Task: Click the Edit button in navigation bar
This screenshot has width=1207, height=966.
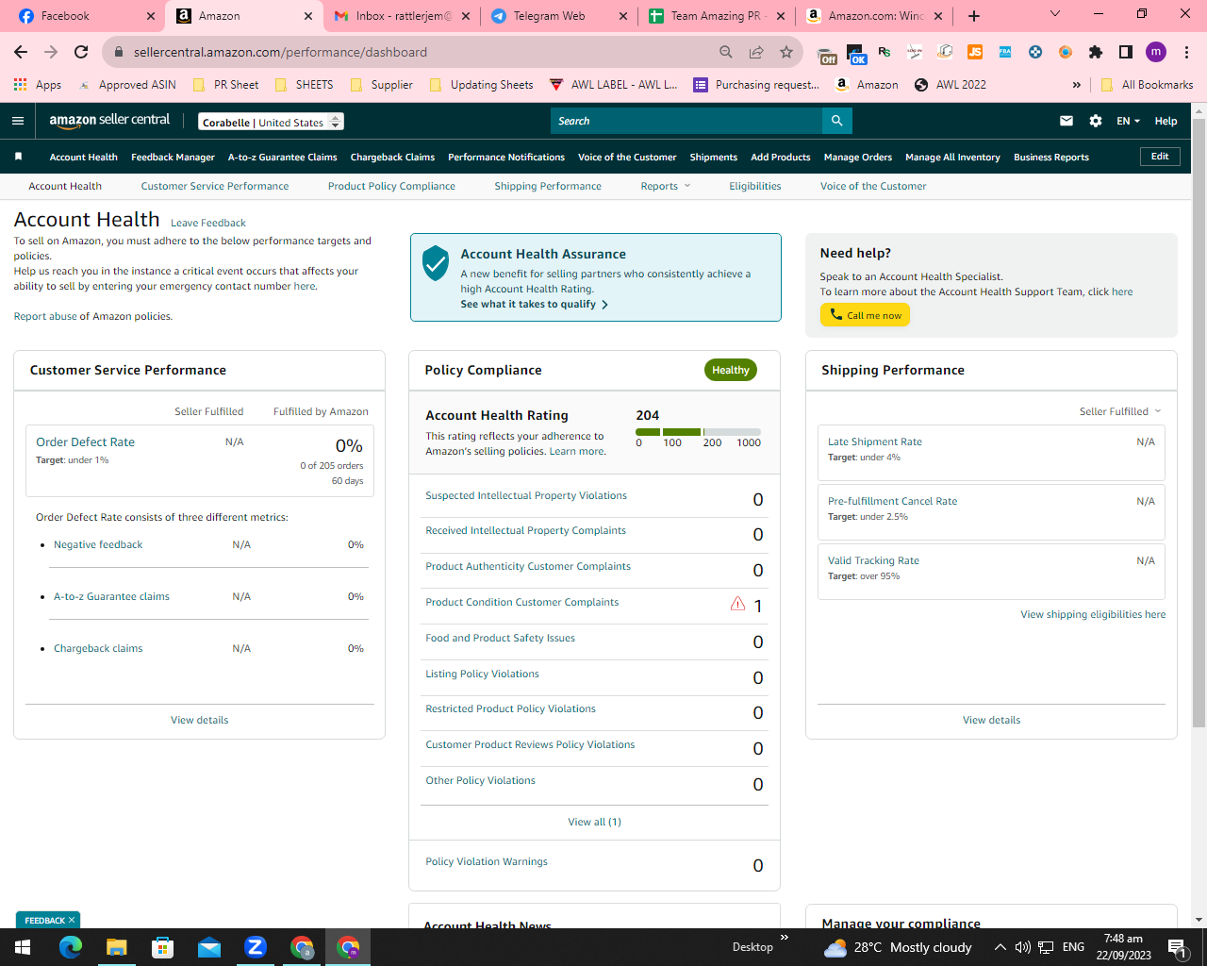Action: point(1160,157)
